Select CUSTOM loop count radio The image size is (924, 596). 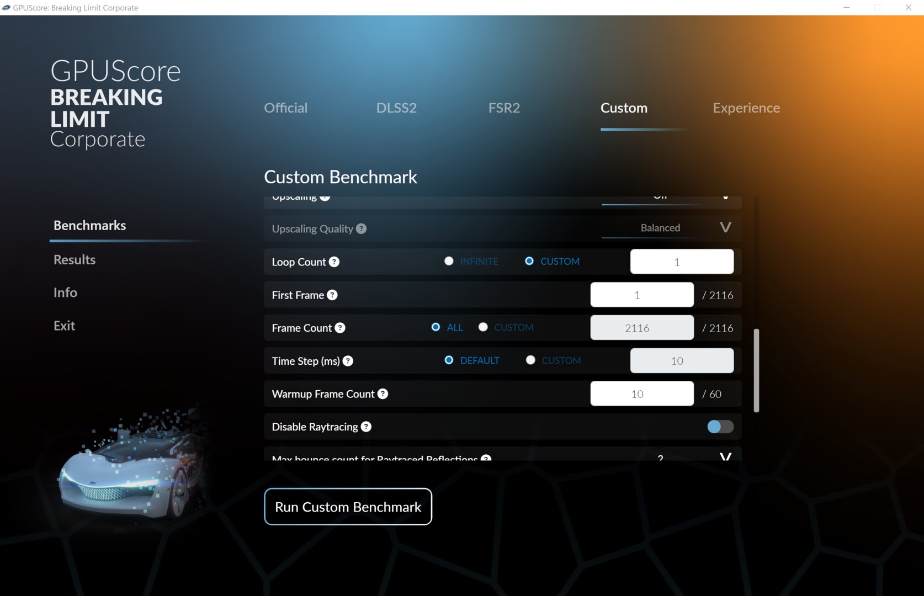click(x=529, y=261)
